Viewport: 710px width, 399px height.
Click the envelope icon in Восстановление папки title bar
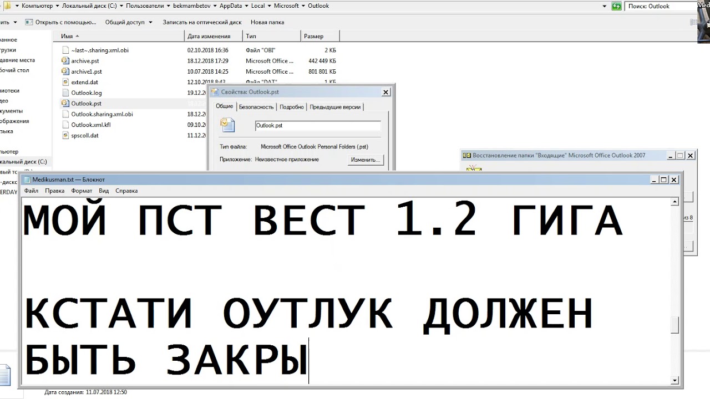pos(467,156)
